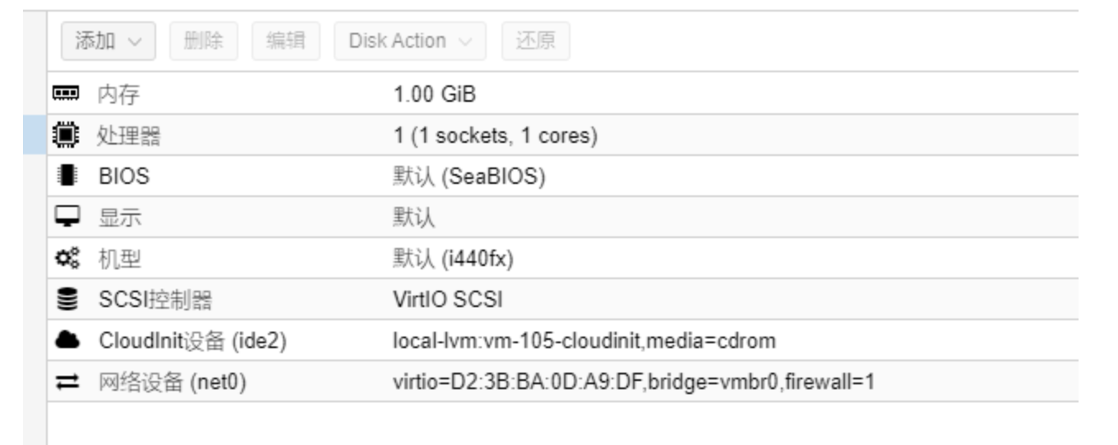This screenshot has width=1118, height=445.
Task: Click the processor (处理器) chip icon
Action: pyautogui.click(x=66, y=135)
